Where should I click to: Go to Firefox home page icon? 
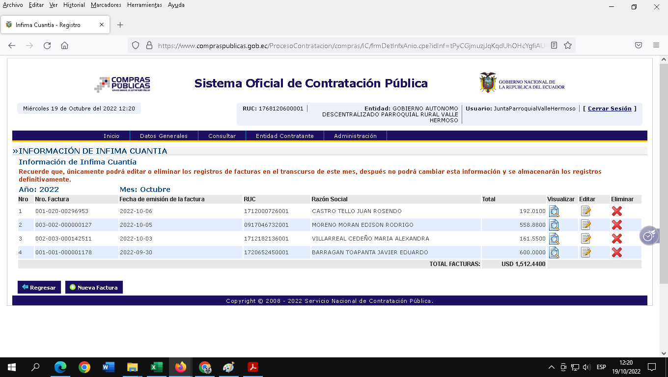(64, 46)
